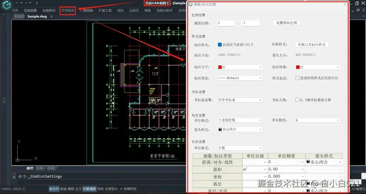Image resolution: width=366 pixels, height=194 pixels.
Task: Click the Undo arrow in quick access bar
Action: 17,3
